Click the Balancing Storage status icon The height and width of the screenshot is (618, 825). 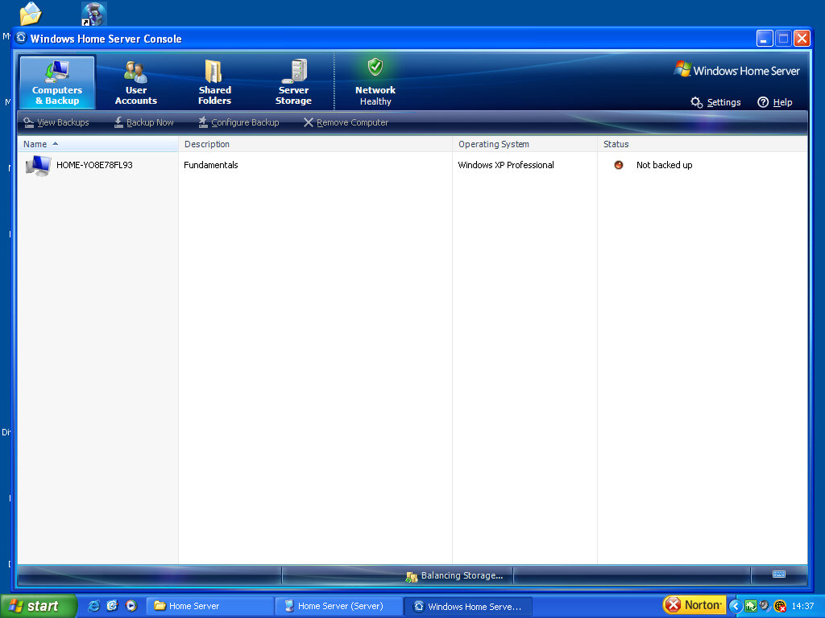412,576
